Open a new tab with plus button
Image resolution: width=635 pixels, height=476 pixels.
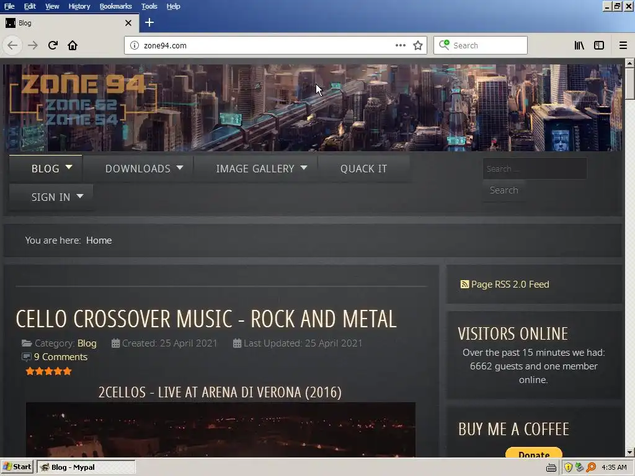pos(149,23)
